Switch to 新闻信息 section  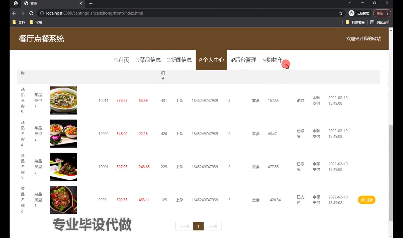pos(179,60)
